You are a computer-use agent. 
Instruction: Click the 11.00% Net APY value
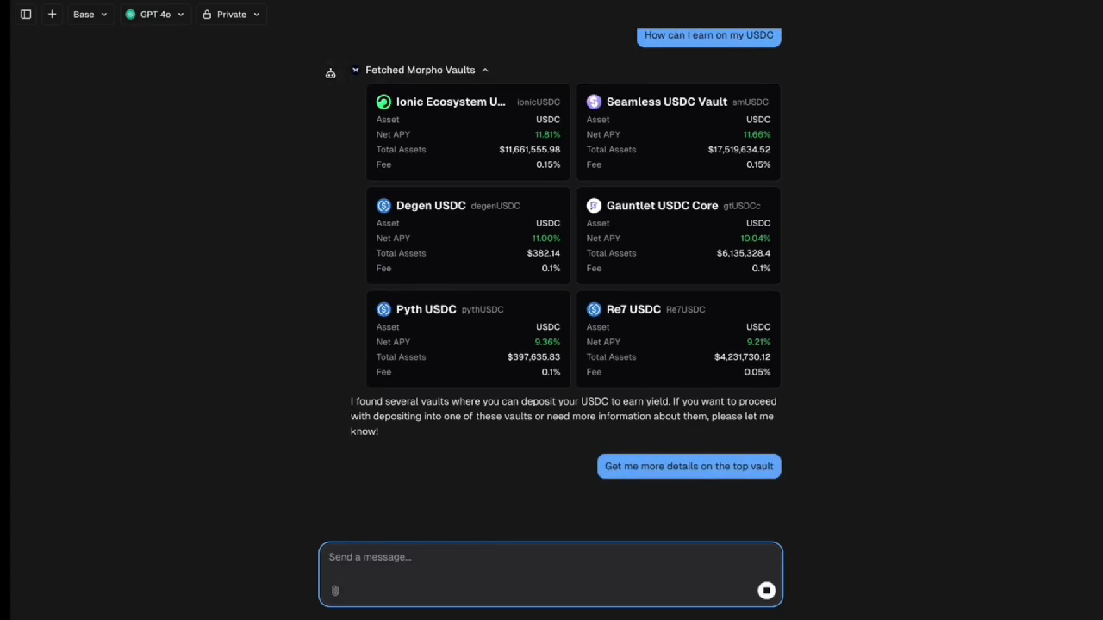545,239
